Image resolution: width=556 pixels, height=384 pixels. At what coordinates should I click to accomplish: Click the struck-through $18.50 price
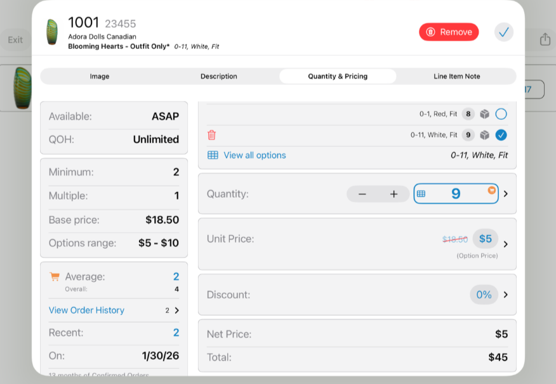coord(455,240)
